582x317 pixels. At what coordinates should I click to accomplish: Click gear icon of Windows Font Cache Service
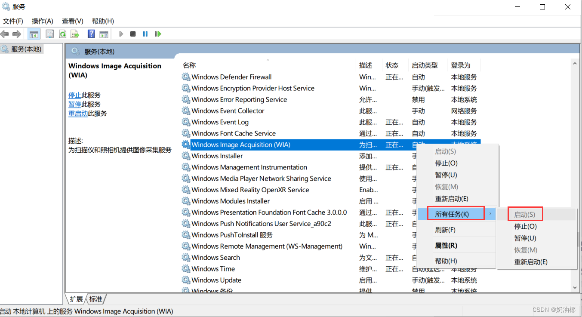pos(186,133)
